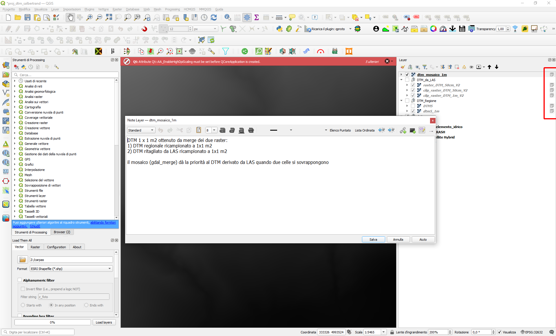Image resolution: width=556 pixels, height=336 pixels.
Task: Click Filter Legend funnel in Layer panel
Action: [x=425, y=67]
